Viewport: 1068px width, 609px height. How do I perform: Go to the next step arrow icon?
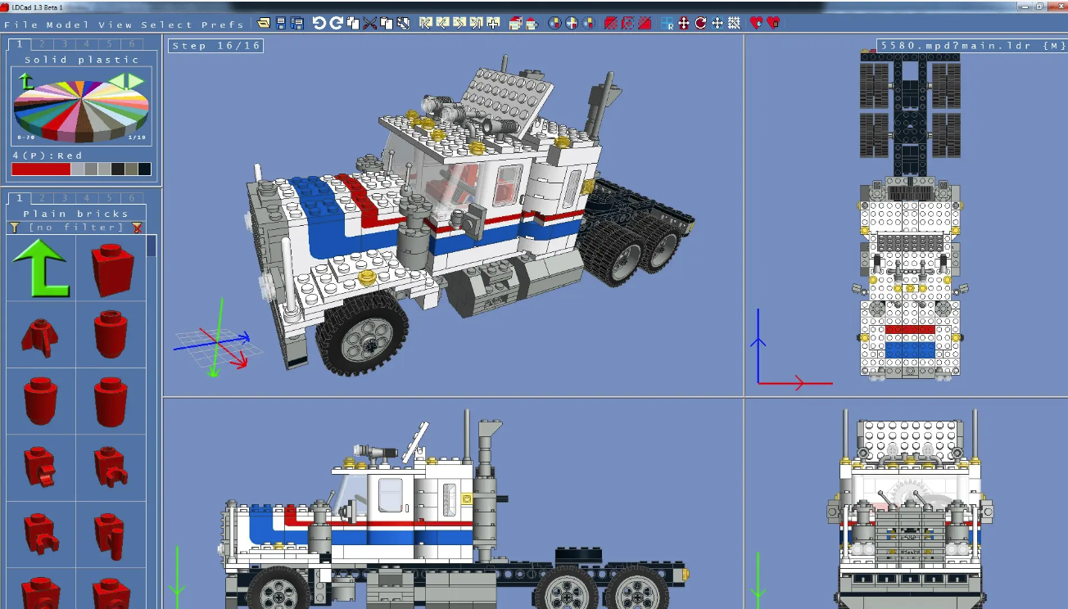(x=459, y=23)
